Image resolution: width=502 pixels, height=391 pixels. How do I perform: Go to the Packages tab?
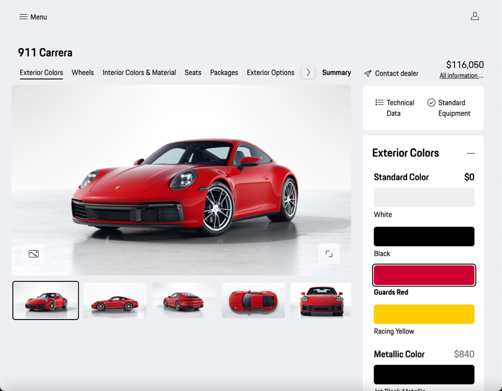pos(224,72)
